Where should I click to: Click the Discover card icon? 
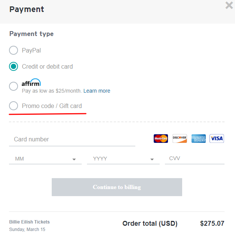click(x=180, y=138)
